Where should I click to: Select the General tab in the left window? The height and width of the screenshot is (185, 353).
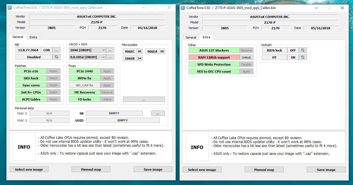pyautogui.click(x=18, y=37)
